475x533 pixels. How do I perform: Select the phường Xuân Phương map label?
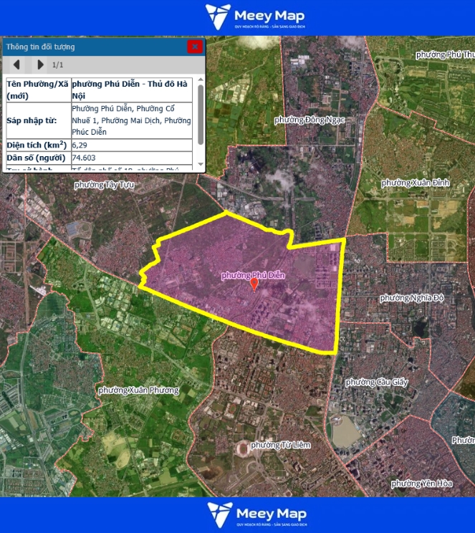pyautogui.click(x=138, y=390)
